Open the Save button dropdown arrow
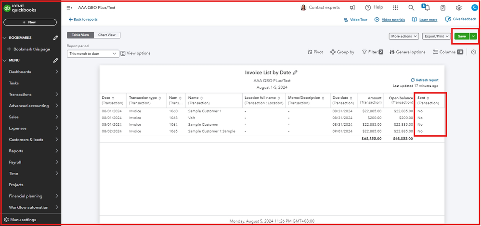This screenshot has height=226, width=481. tap(474, 36)
